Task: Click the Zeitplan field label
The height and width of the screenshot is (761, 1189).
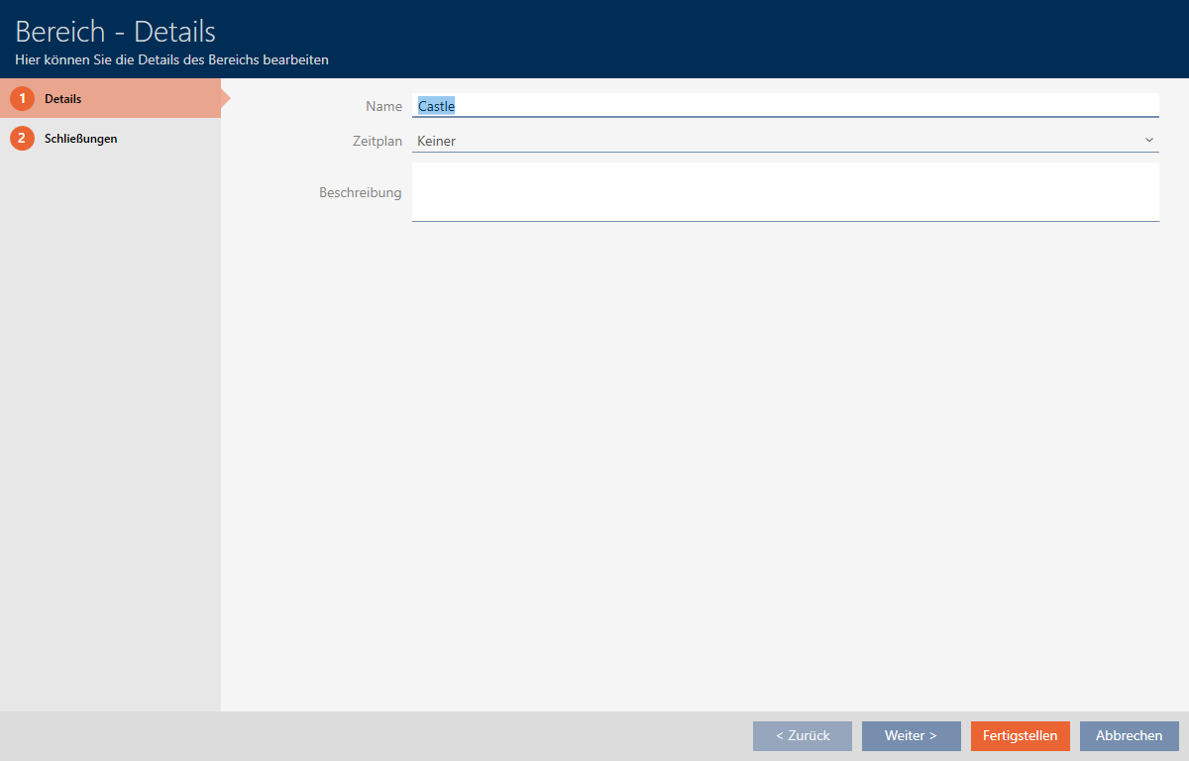Action: (x=378, y=141)
